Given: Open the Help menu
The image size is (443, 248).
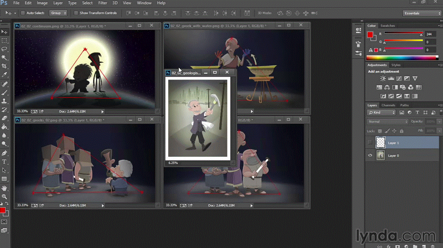Looking at the screenshot, I should click(161, 3).
